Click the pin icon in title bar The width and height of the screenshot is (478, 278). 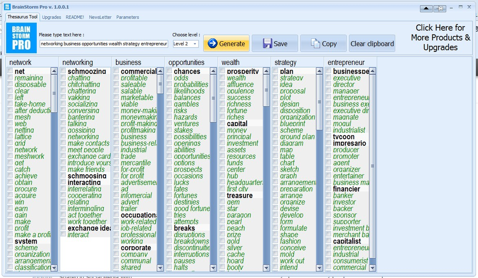[440, 8]
